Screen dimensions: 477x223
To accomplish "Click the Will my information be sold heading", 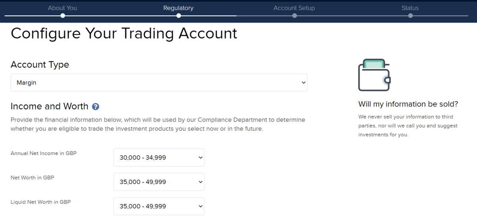I will pyautogui.click(x=408, y=104).
